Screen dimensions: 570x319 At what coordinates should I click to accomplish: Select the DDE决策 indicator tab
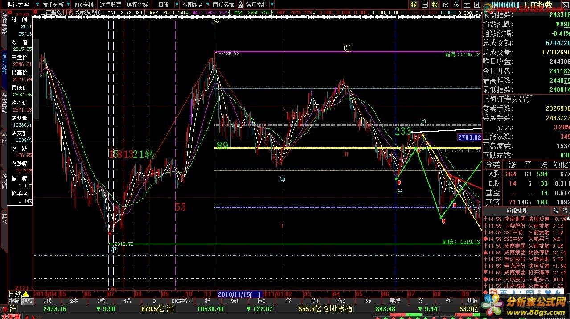click(181, 301)
